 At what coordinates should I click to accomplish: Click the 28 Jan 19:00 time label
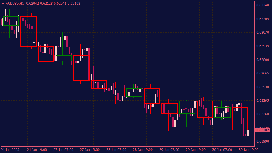[x=143, y=149]
